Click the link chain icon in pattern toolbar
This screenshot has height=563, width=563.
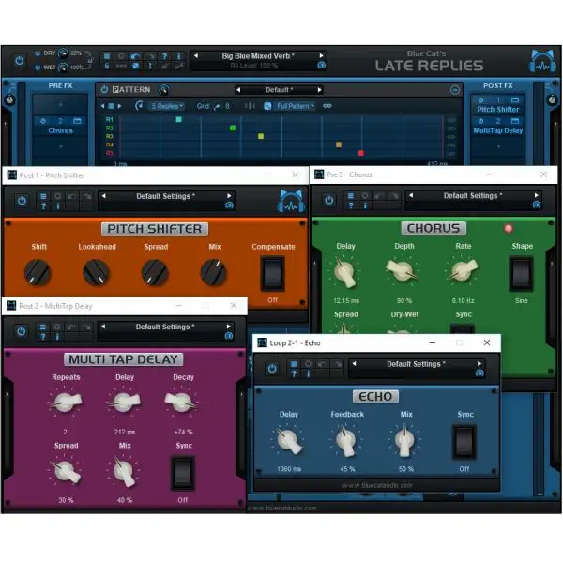[327, 106]
